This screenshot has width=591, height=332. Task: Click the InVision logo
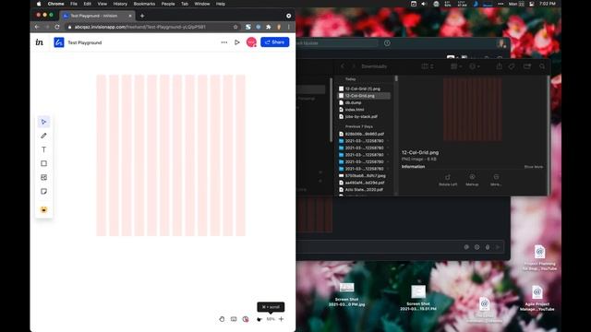pyautogui.click(x=39, y=42)
